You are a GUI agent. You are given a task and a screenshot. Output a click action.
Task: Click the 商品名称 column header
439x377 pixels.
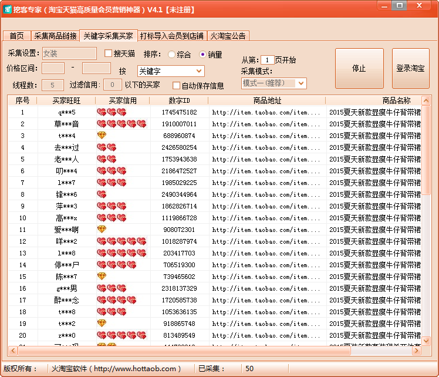(396, 100)
